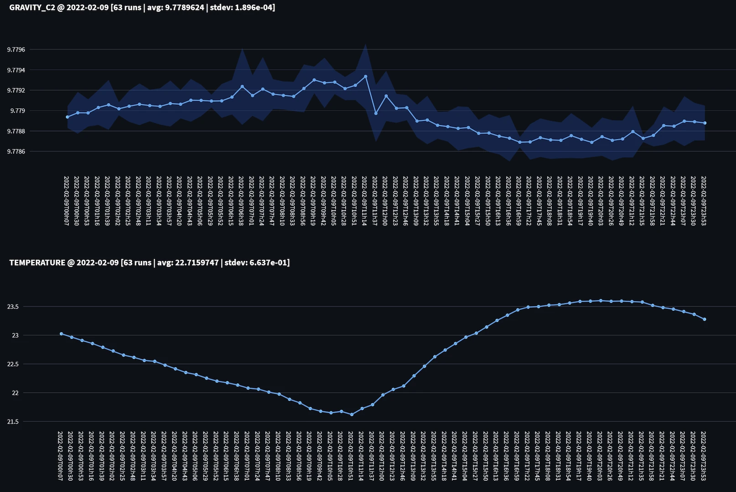Click the gravity local peak at 06h38
The image size is (736, 492).
click(x=242, y=87)
